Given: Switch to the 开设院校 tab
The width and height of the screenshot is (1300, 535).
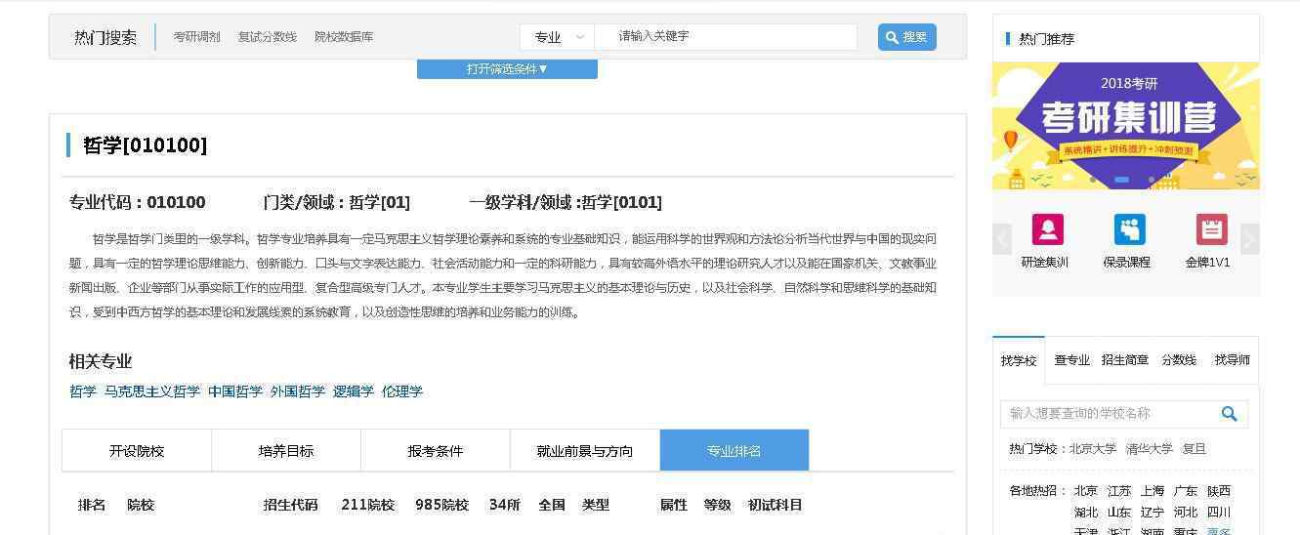Looking at the screenshot, I should coord(137,451).
